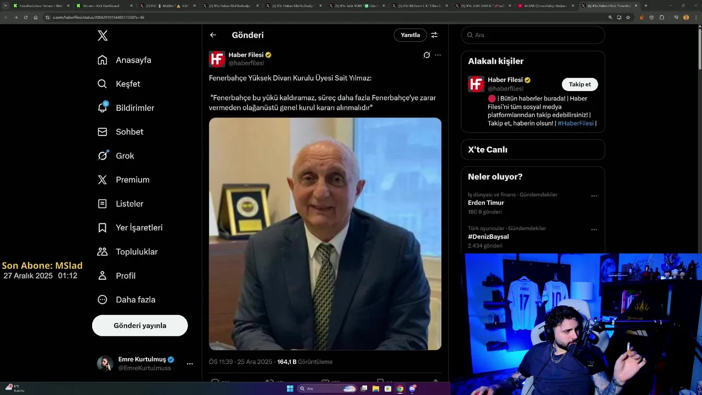Click the browser home button
Image resolution: width=702 pixels, height=395 pixels.
[36, 18]
